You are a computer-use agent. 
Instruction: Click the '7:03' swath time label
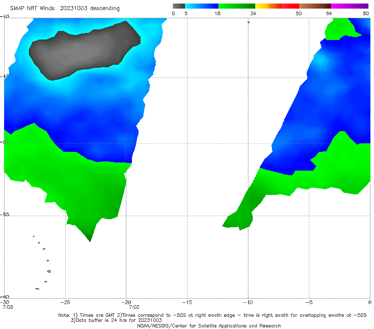click(8, 307)
